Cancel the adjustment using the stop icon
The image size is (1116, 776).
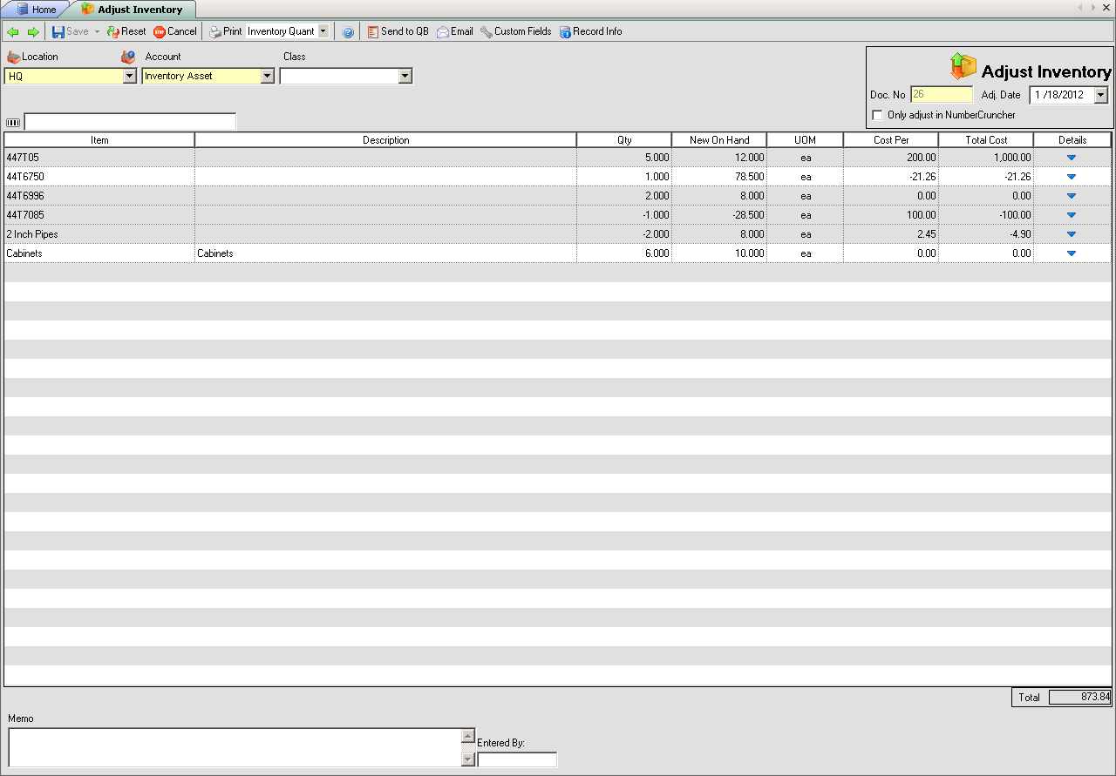pos(160,32)
